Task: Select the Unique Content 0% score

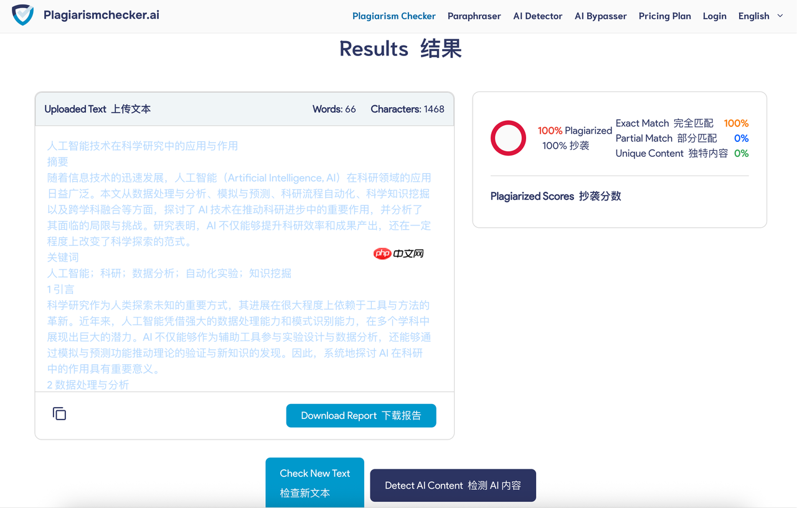Action: click(741, 153)
